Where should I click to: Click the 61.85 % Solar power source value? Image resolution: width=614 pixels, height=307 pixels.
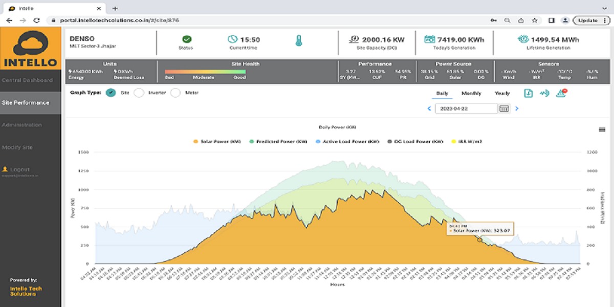click(x=455, y=72)
